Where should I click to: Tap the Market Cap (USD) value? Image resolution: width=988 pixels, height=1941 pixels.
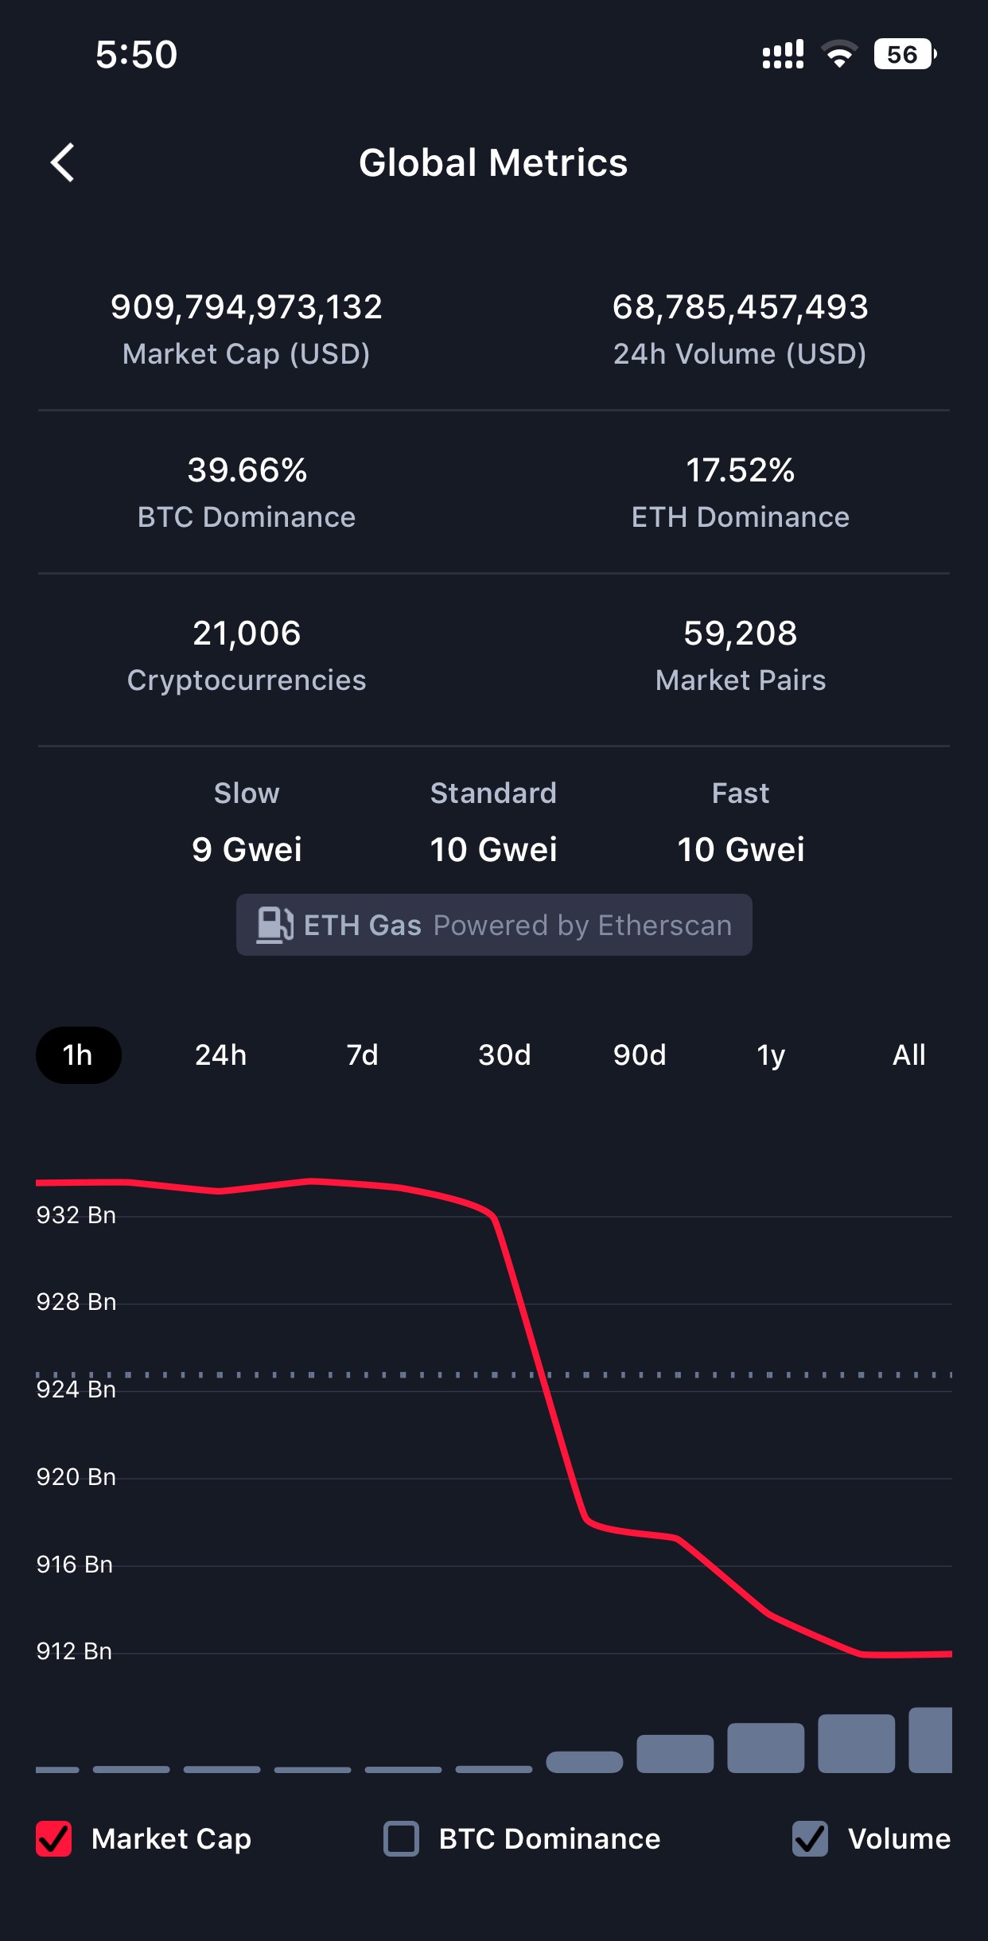coord(247,307)
